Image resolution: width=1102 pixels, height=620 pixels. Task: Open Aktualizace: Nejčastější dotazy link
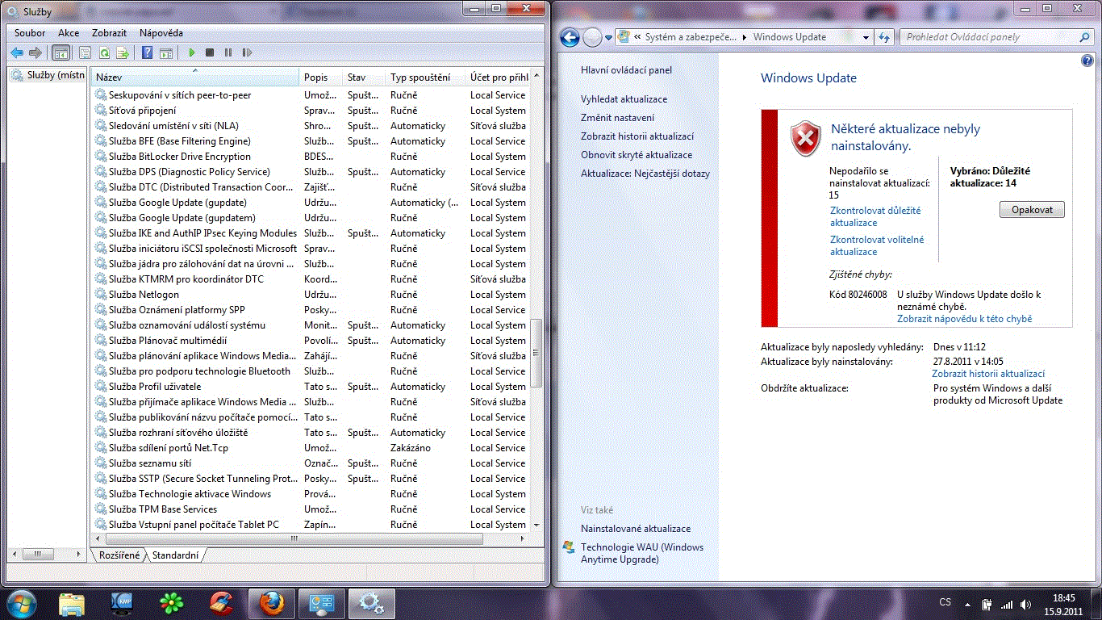click(x=645, y=174)
